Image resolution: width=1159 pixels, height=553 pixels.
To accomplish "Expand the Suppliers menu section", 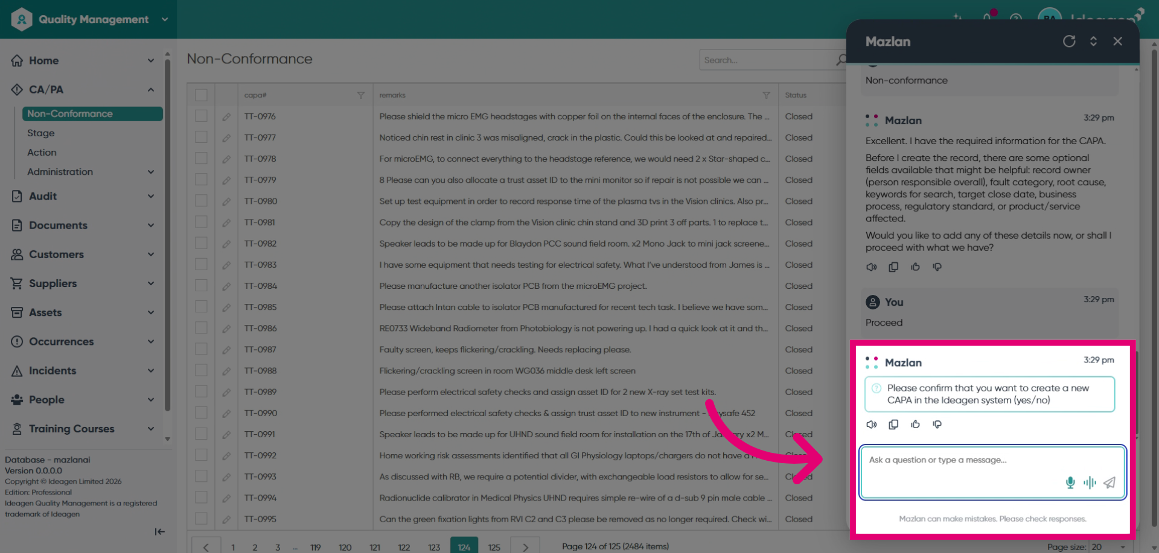I will [150, 283].
